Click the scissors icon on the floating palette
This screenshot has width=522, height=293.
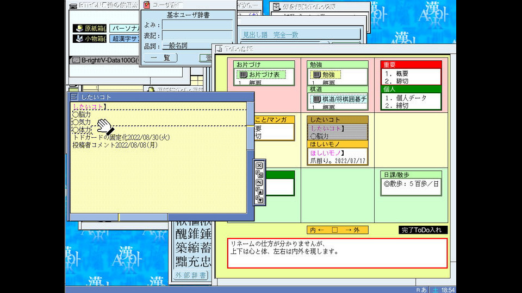259,182
